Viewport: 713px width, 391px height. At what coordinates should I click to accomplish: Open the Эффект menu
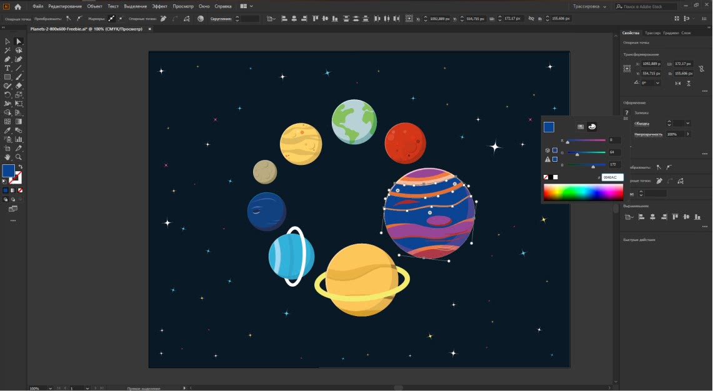[x=160, y=6]
